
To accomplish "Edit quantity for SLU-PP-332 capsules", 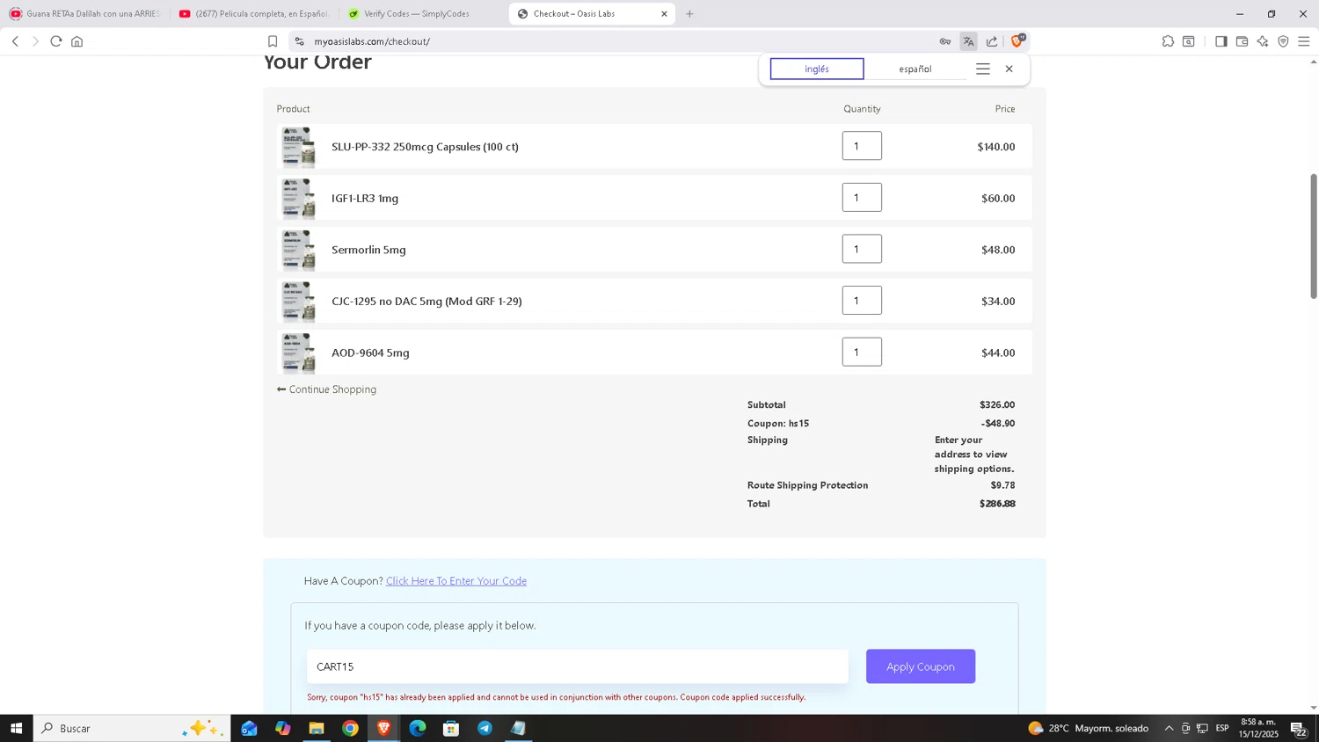I will pos(862,146).
